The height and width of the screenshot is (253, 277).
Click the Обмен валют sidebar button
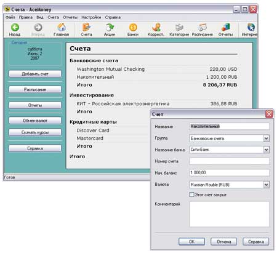(x=35, y=121)
